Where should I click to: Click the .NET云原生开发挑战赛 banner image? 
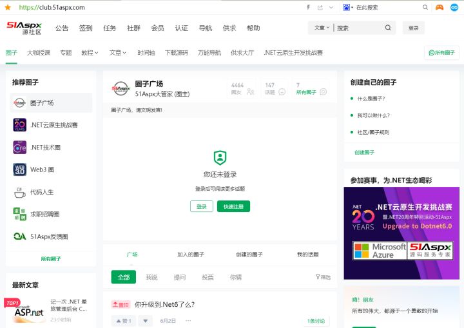(401, 233)
